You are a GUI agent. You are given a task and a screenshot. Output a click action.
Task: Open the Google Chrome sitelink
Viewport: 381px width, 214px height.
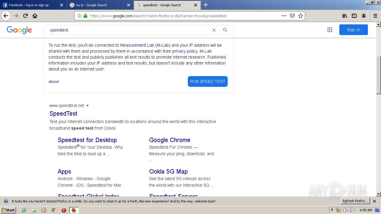coord(170,140)
